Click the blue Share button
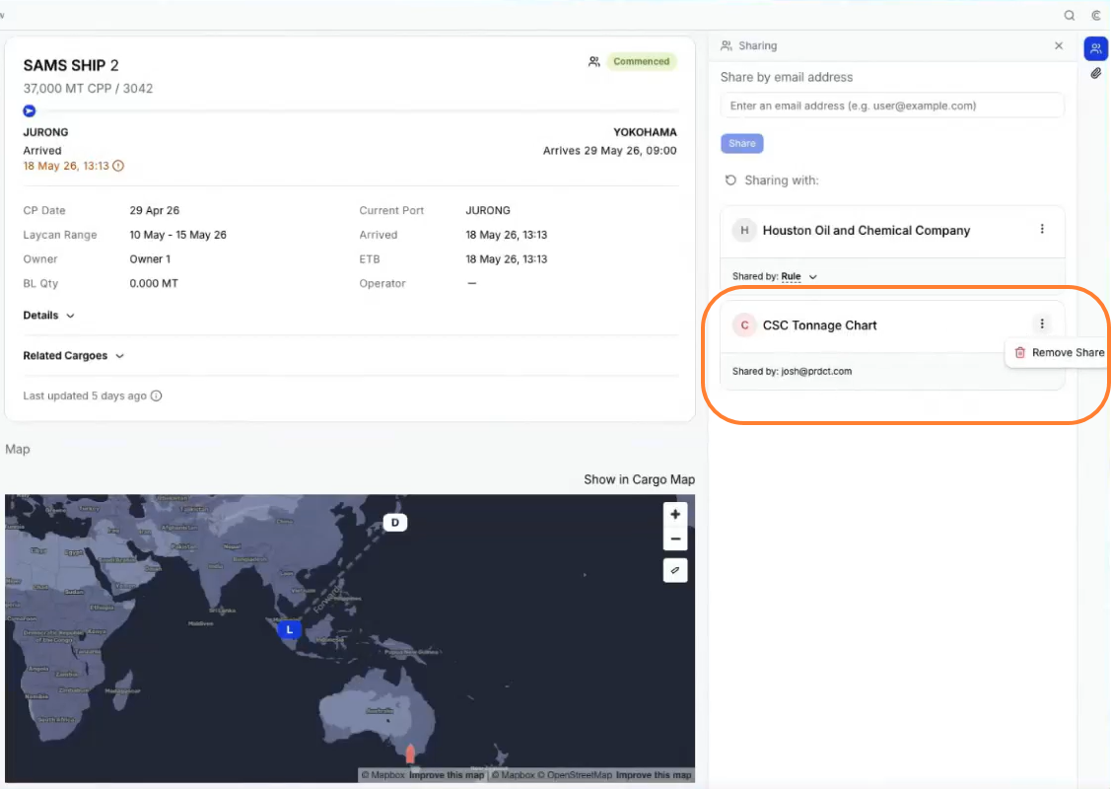Screen dimensions: 1111x789 [x=742, y=143]
